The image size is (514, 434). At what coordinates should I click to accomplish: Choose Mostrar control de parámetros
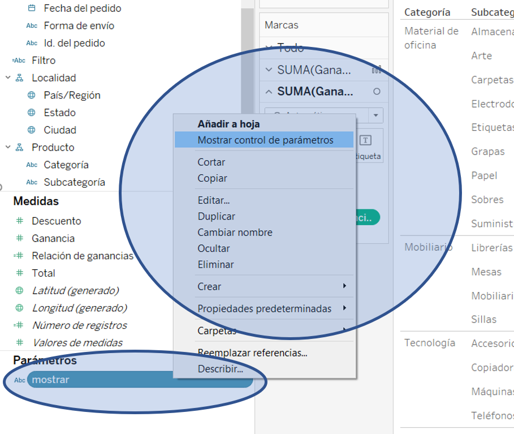point(265,140)
